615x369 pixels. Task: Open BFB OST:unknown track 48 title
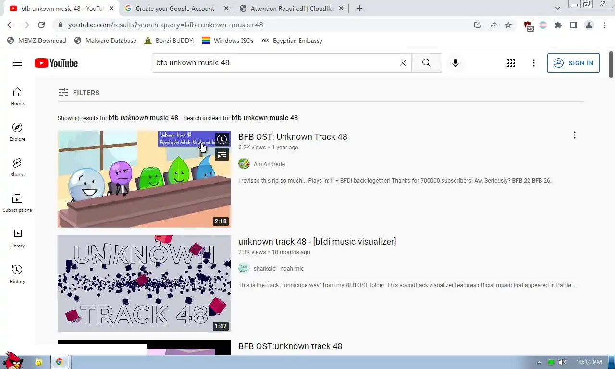click(x=290, y=346)
